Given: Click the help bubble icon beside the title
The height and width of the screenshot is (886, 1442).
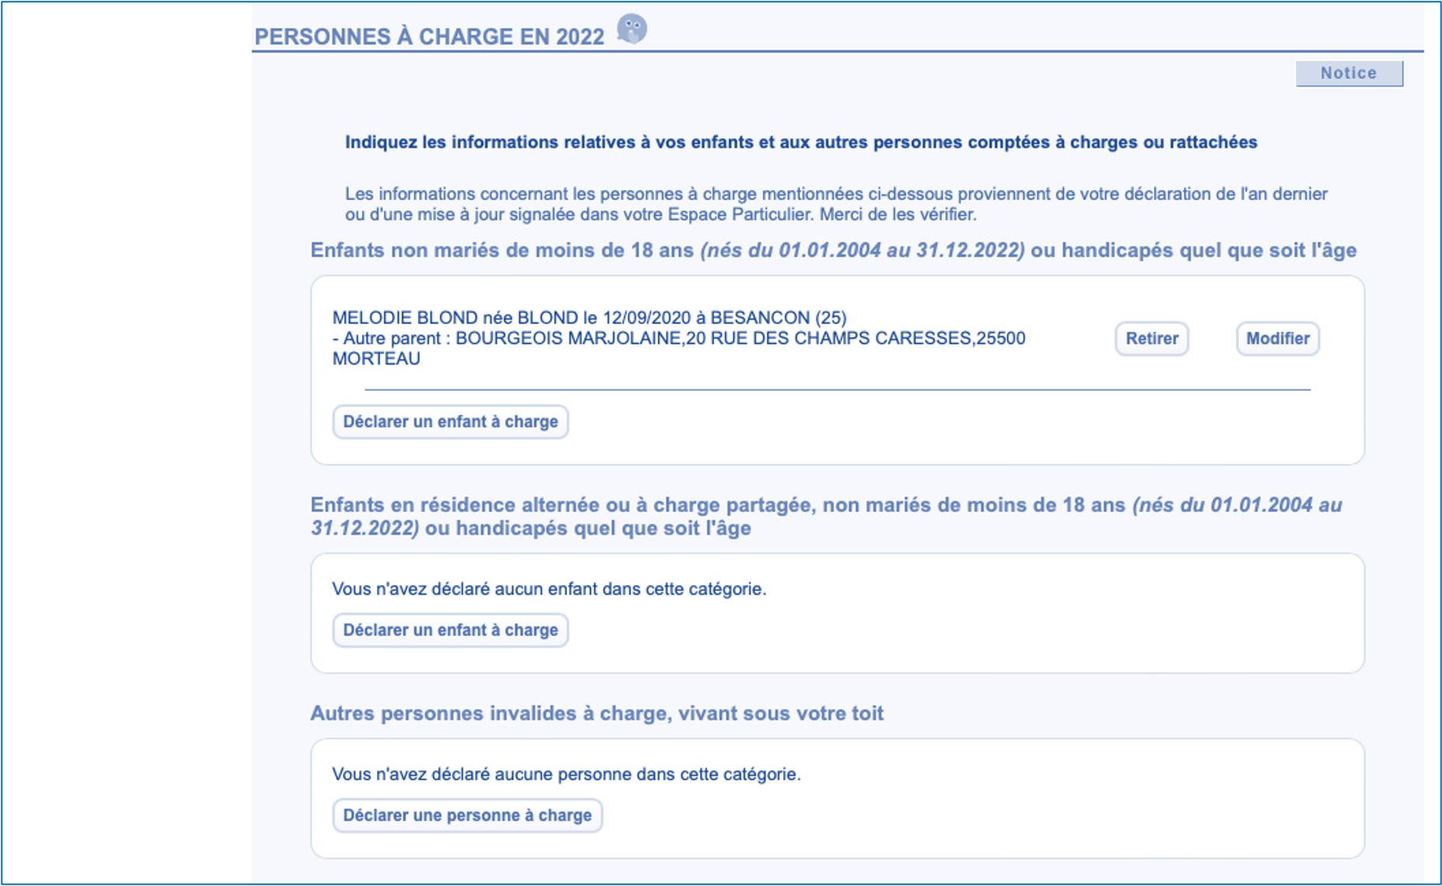Looking at the screenshot, I should 632,30.
